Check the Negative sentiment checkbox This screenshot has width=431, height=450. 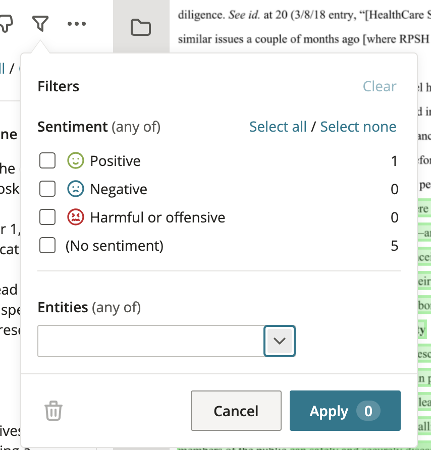tap(47, 189)
